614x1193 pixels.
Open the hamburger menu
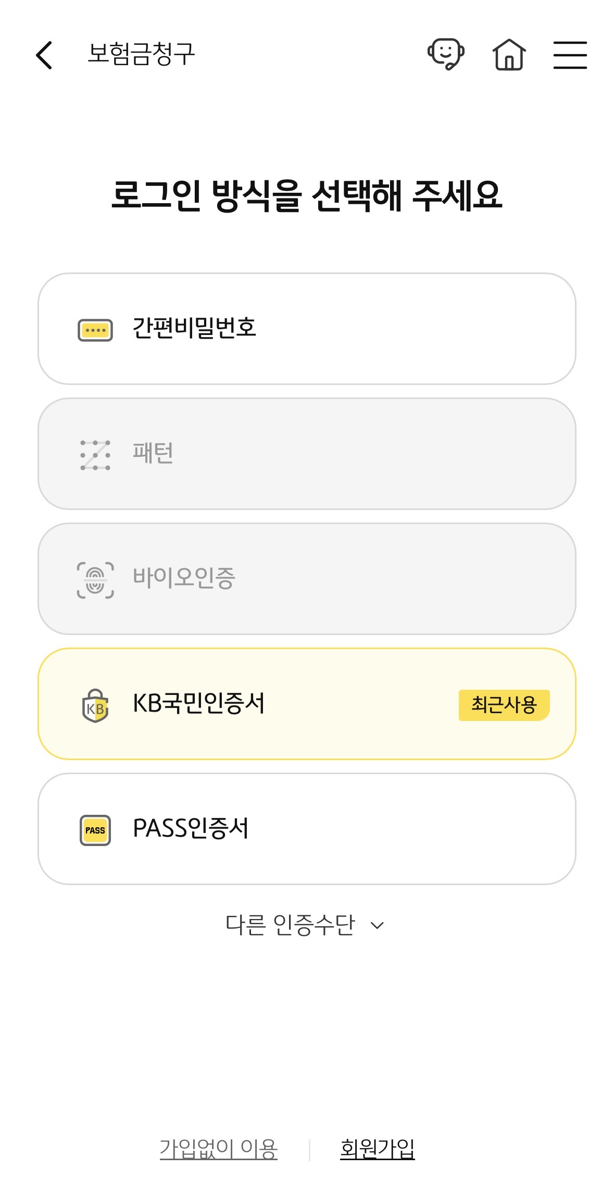click(570, 55)
